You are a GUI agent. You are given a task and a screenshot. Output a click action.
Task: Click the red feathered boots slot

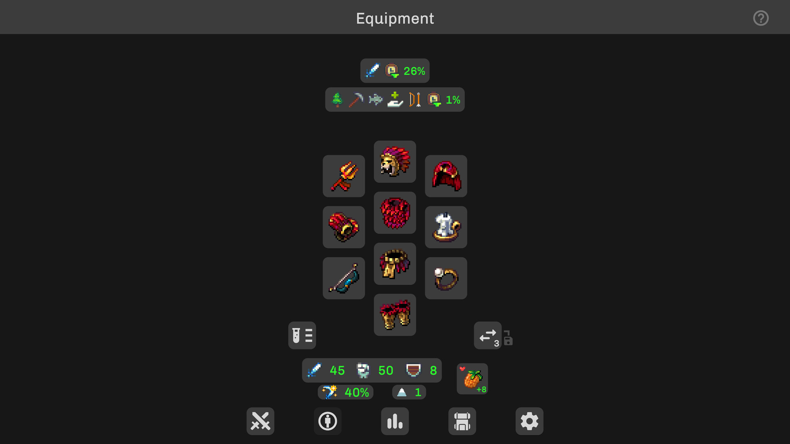coord(395,314)
